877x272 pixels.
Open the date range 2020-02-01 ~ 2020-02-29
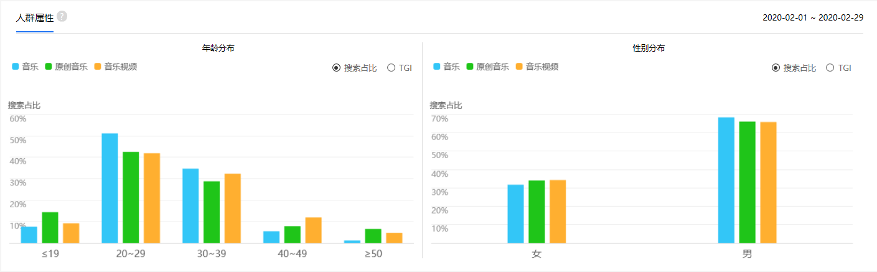(812, 17)
